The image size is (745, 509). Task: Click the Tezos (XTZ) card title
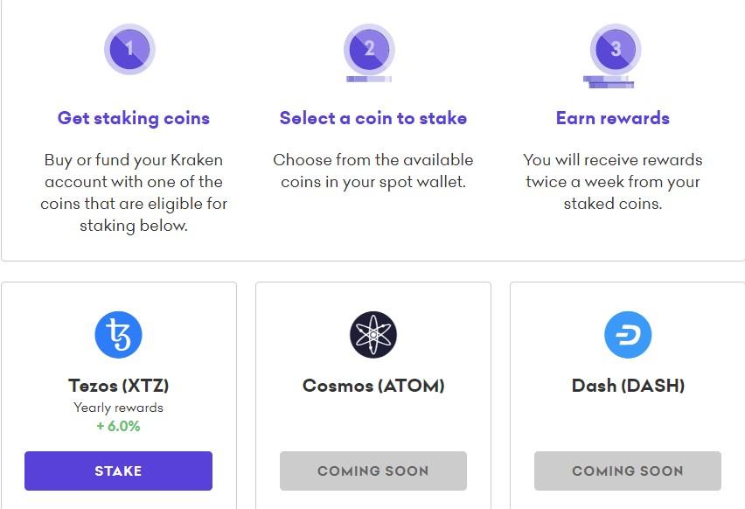[118, 386]
